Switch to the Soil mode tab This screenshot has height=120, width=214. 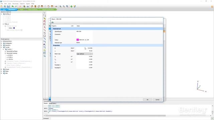tap(4, 10)
